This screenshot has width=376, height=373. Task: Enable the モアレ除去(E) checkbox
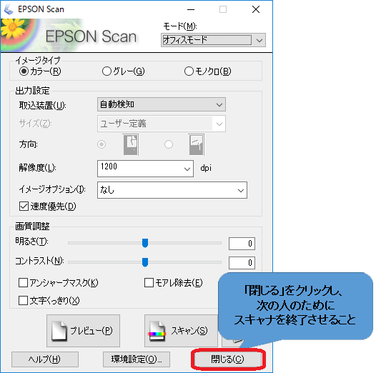(149, 283)
